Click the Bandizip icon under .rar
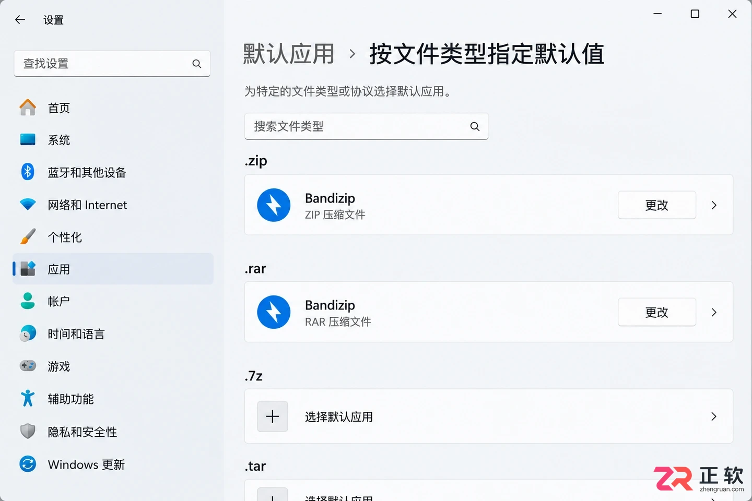Viewport: 752px width, 501px height. pyautogui.click(x=274, y=312)
